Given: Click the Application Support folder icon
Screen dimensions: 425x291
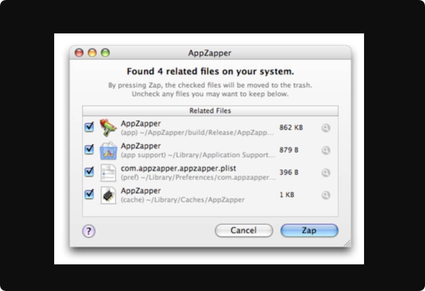Looking at the screenshot, I should 108,150.
